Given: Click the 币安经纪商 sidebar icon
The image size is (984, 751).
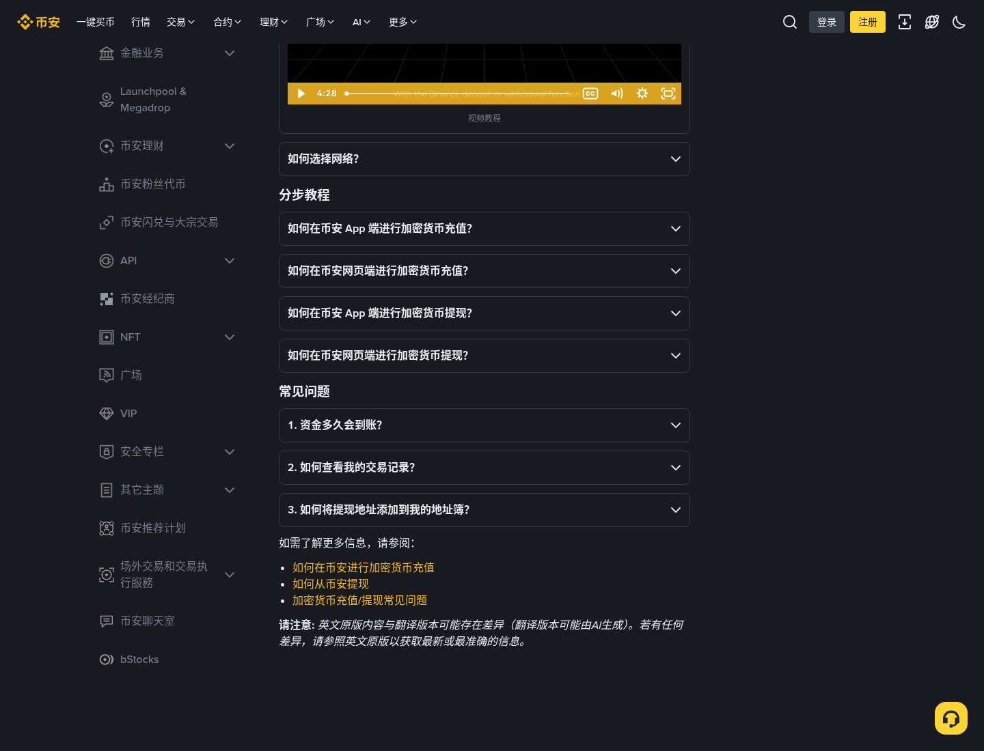Looking at the screenshot, I should (x=107, y=299).
